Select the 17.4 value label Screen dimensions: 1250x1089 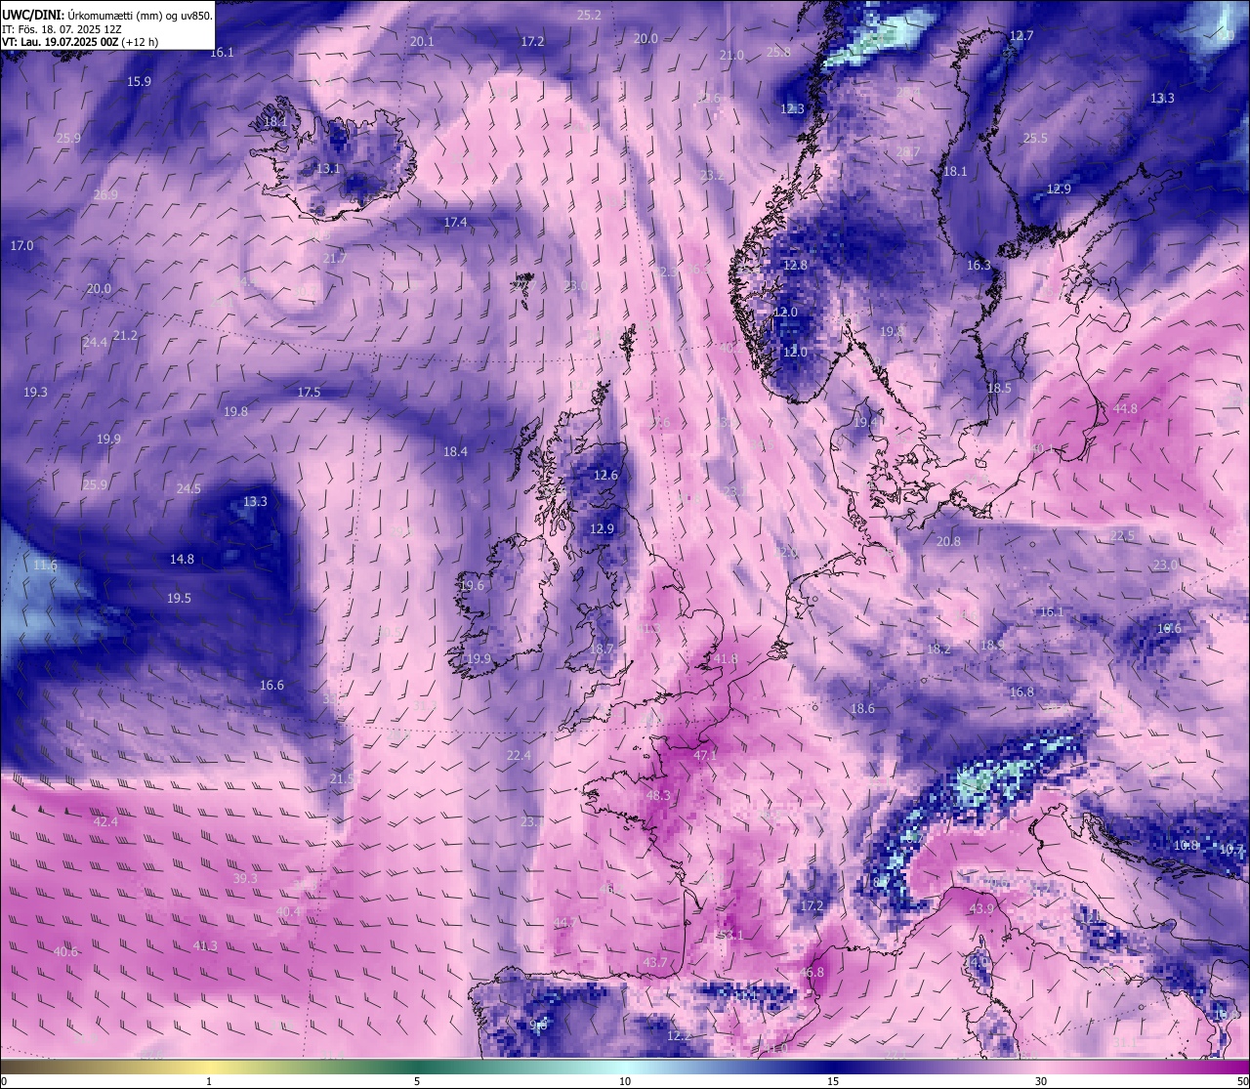tap(455, 223)
